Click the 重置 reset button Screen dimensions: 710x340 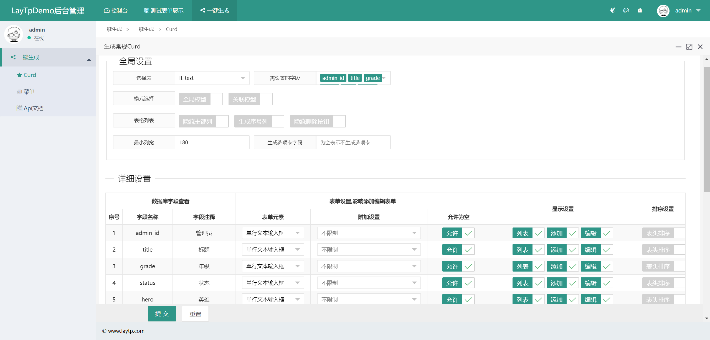click(195, 314)
